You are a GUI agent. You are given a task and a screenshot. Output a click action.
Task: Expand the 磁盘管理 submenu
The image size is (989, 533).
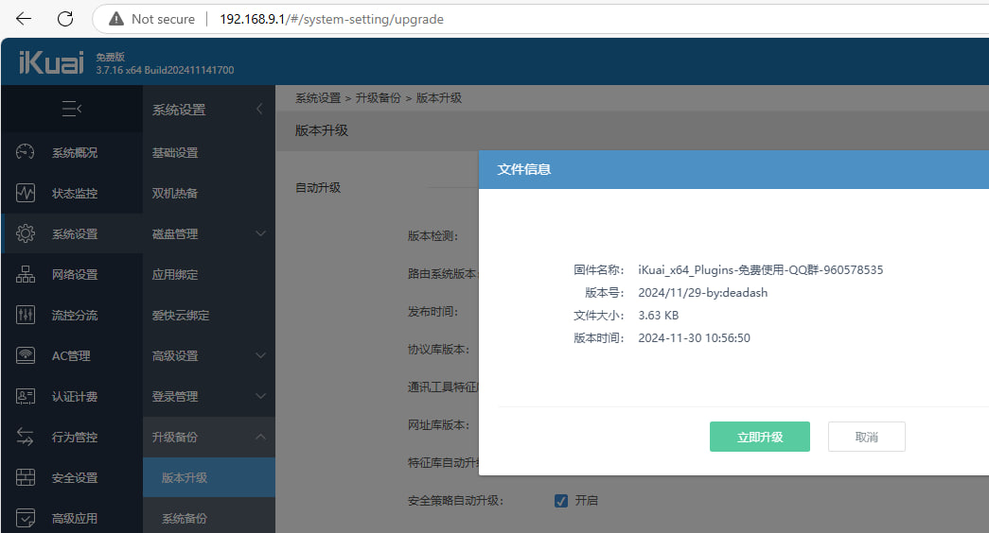260,233
